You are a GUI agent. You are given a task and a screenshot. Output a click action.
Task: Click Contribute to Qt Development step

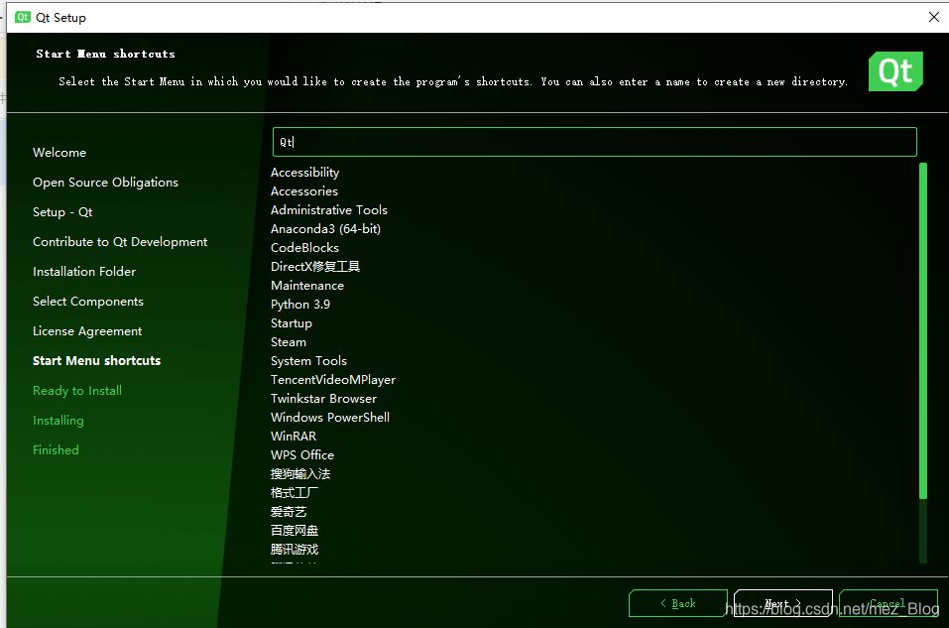120,242
